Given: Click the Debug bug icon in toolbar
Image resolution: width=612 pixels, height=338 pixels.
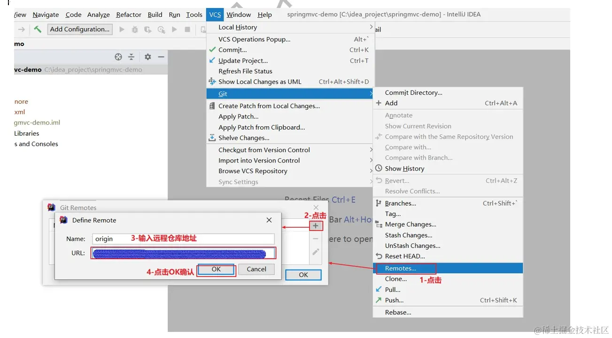Looking at the screenshot, I should point(135,29).
